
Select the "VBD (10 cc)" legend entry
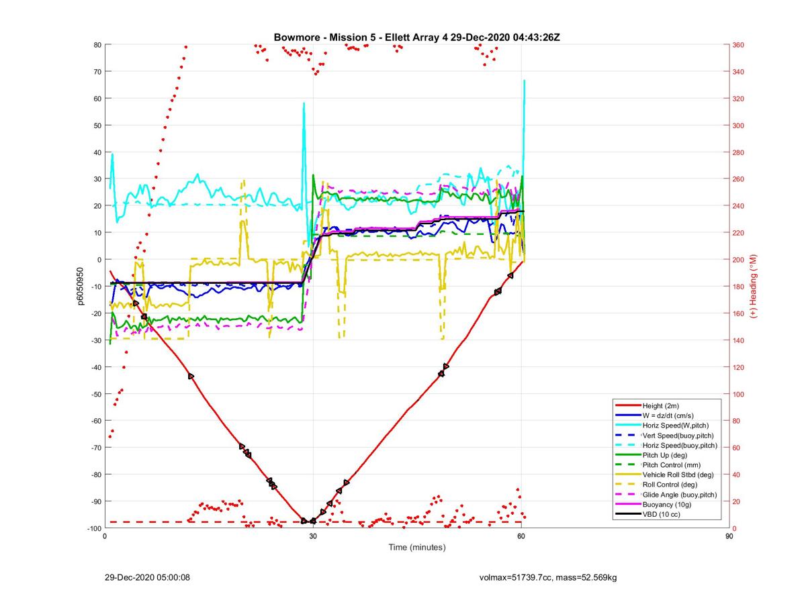pos(662,514)
